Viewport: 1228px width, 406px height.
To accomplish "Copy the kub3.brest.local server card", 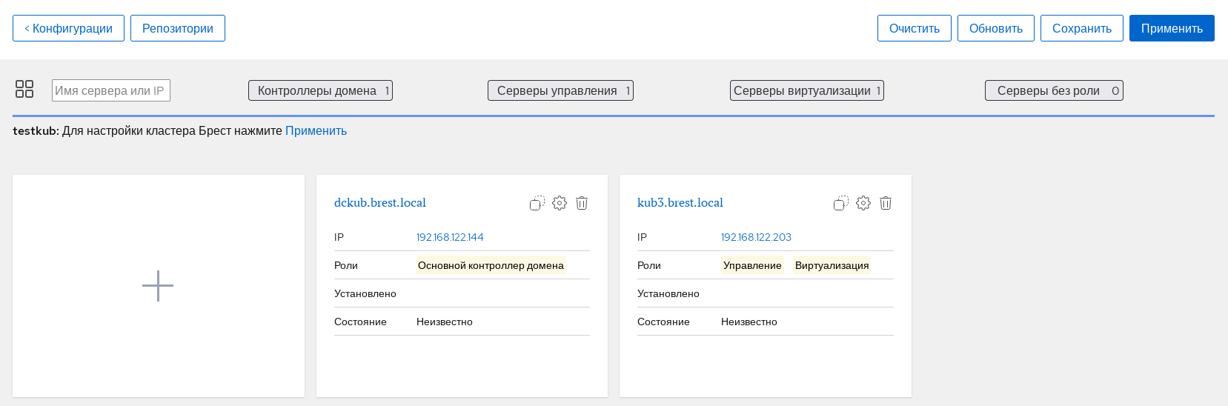I will 840,203.
